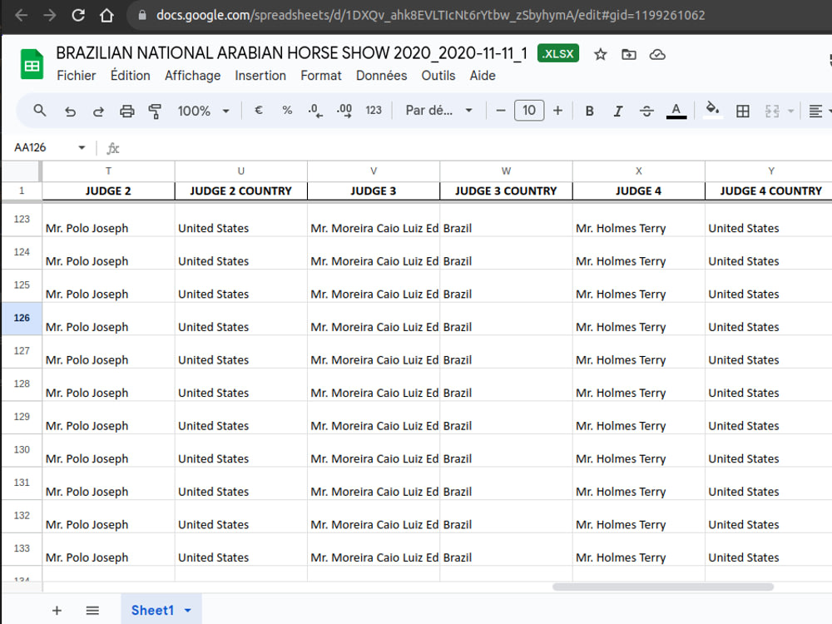The height and width of the screenshot is (624, 832).
Task: Open the Aide menu
Action: (483, 76)
